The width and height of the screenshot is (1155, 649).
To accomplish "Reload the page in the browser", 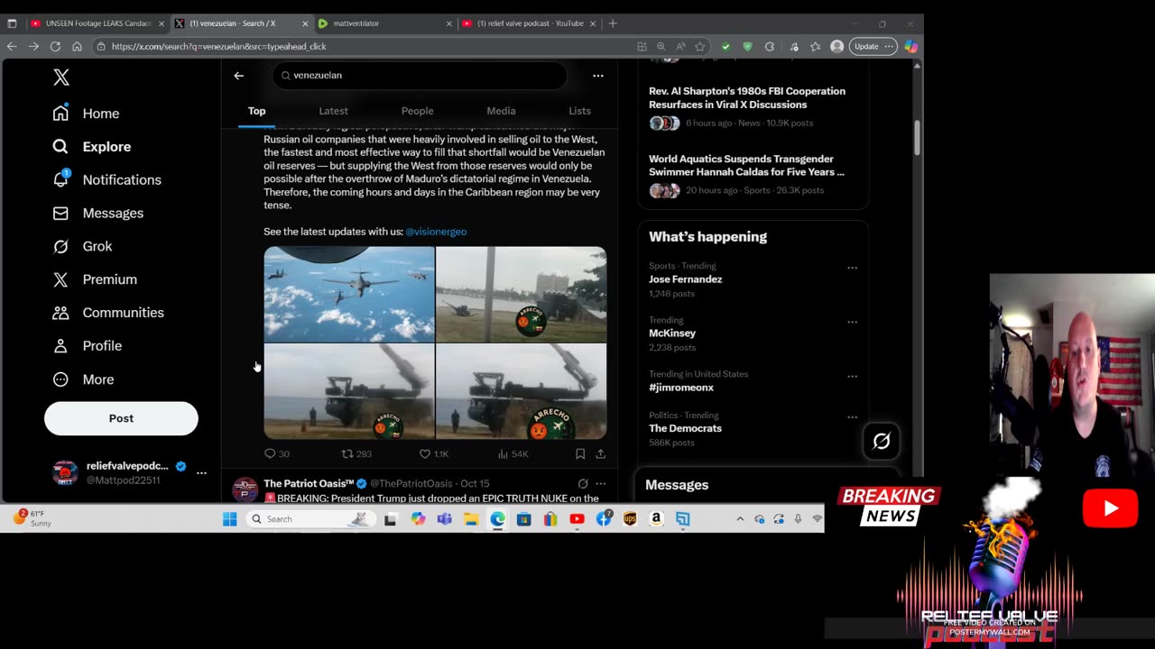I will click(x=55, y=46).
